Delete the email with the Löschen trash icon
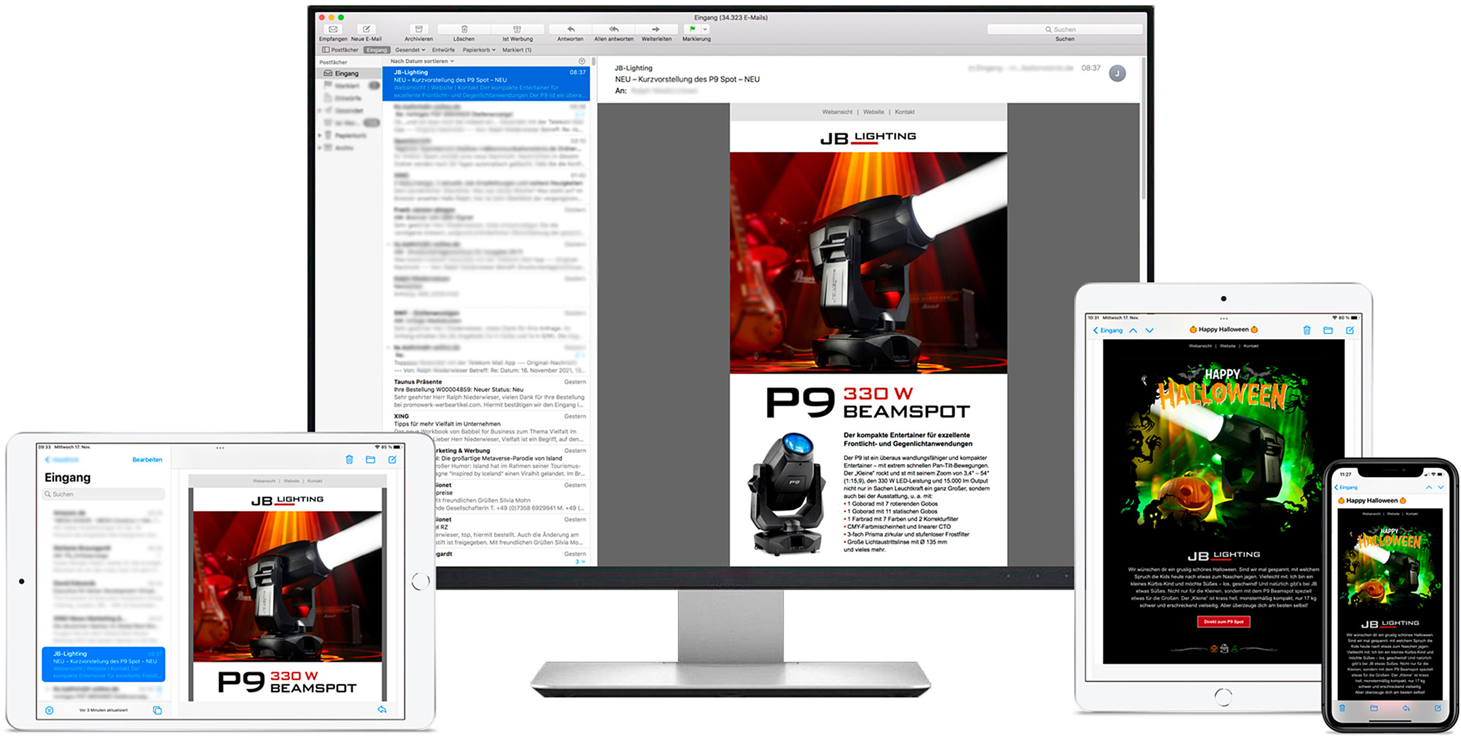The image size is (1461, 743). 464,29
